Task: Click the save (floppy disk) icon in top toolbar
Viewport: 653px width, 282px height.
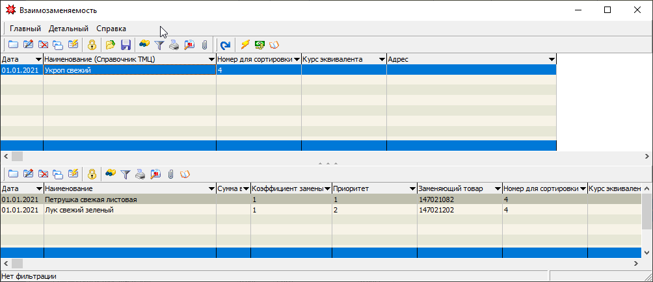Action: 126,45
